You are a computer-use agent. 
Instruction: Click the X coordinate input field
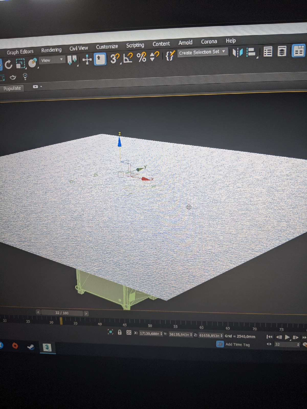click(x=151, y=333)
